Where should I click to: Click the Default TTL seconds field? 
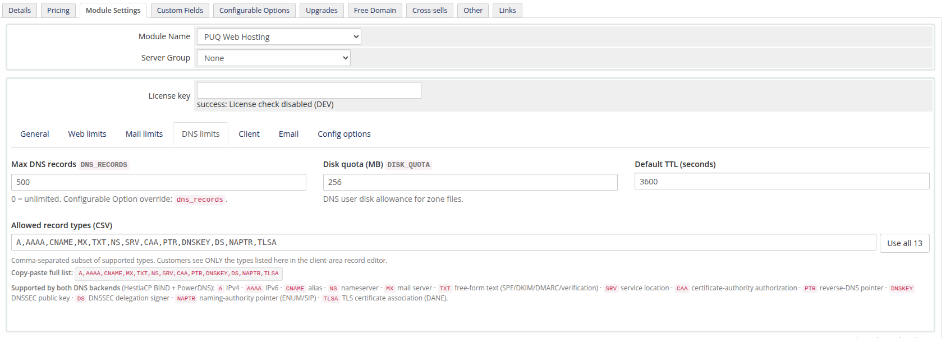(x=782, y=182)
